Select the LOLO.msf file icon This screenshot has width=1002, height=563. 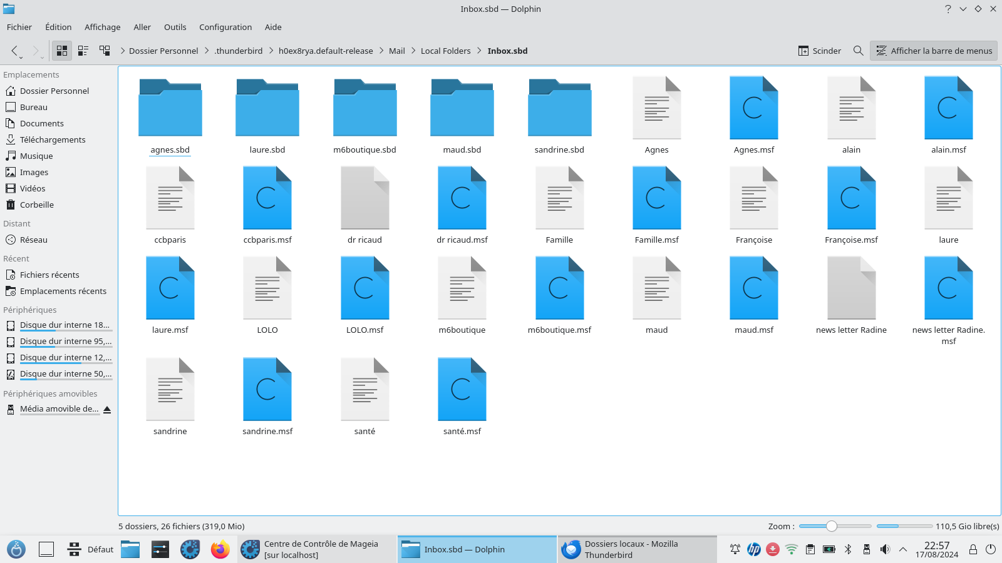[365, 288]
